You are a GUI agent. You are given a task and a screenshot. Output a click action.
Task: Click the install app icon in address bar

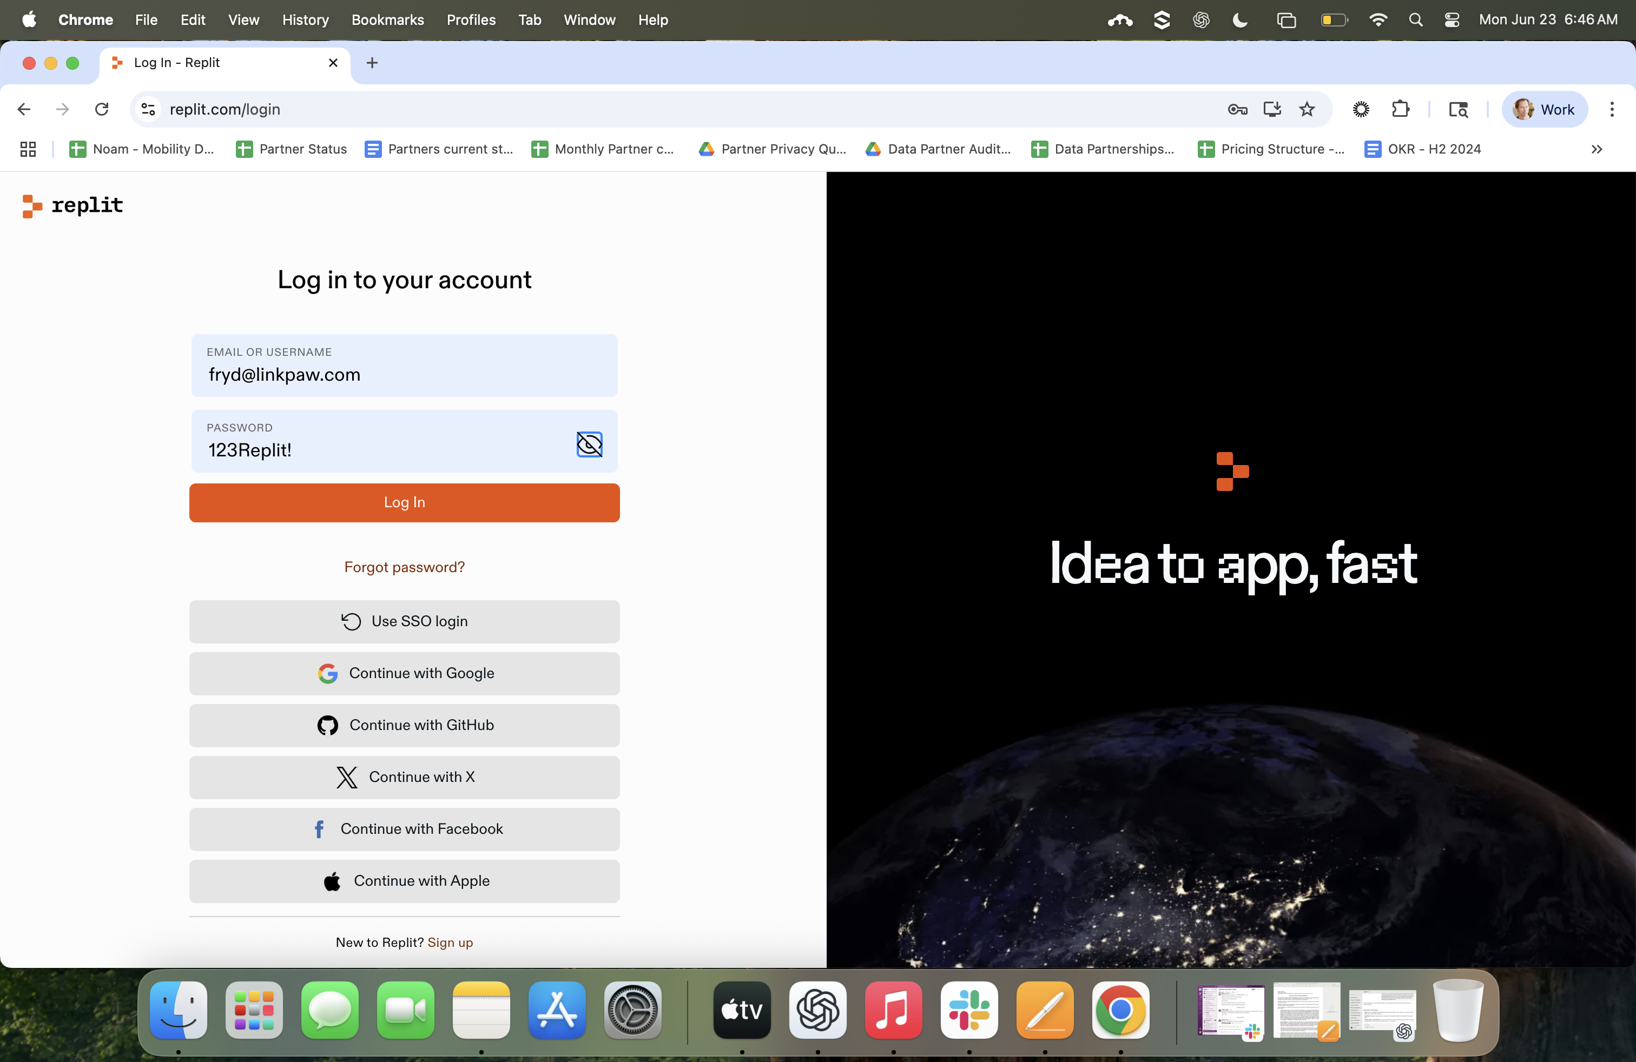point(1272,109)
